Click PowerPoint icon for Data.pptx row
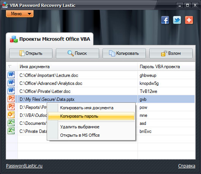201x174 pixels. [11, 99]
